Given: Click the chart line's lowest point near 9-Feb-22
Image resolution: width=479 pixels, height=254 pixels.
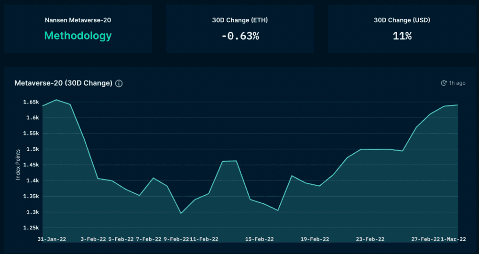Looking at the screenshot, I should tap(181, 213).
